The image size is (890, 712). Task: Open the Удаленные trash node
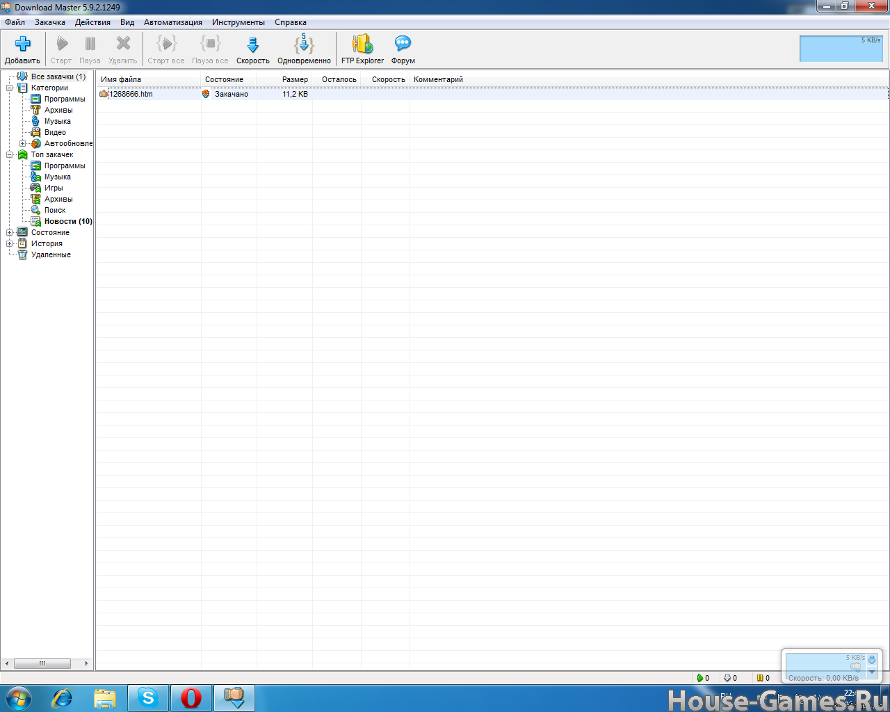pos(51,254)
